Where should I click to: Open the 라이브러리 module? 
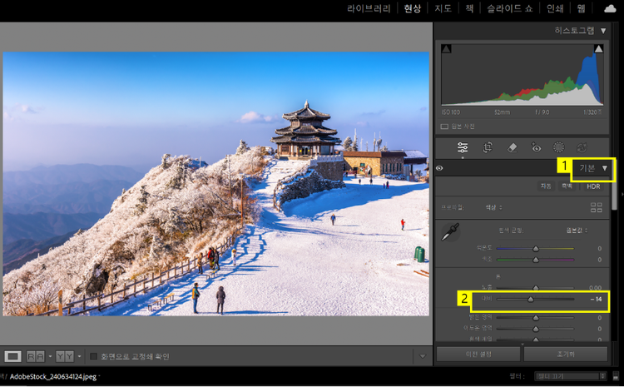369,8
